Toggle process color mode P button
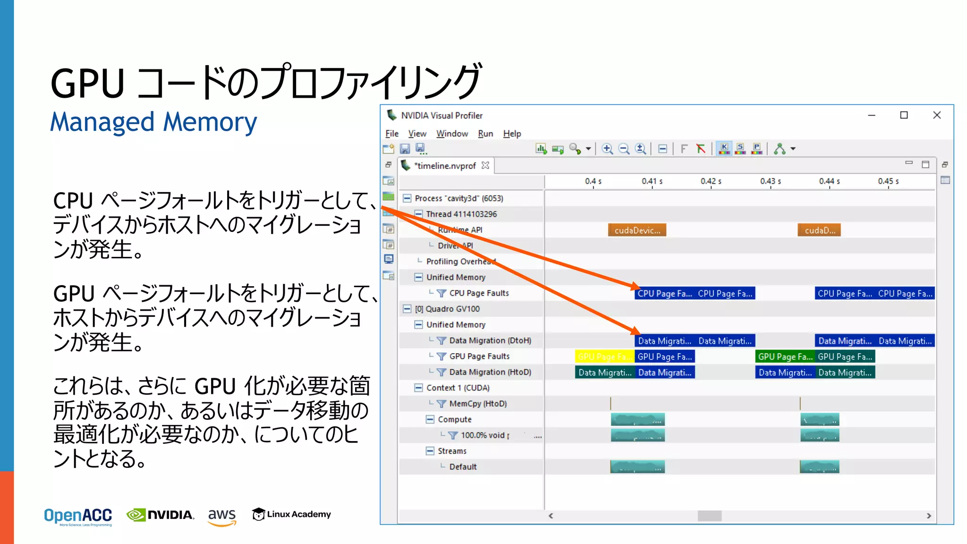 [756, 149]
